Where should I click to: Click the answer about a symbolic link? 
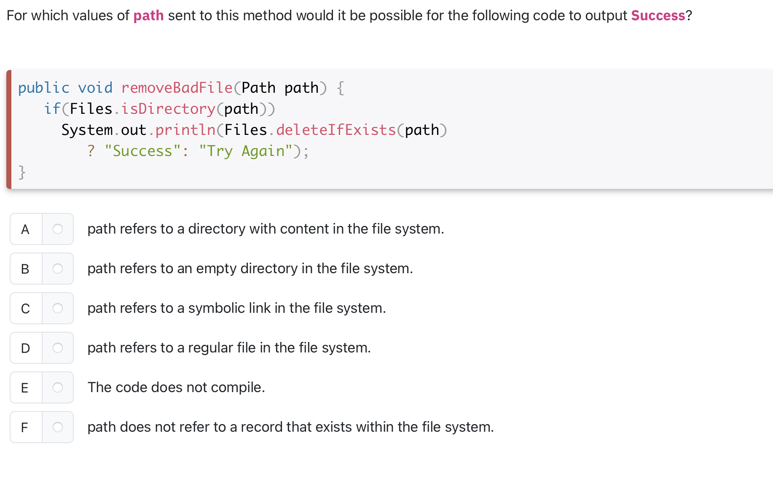(236, 308)
